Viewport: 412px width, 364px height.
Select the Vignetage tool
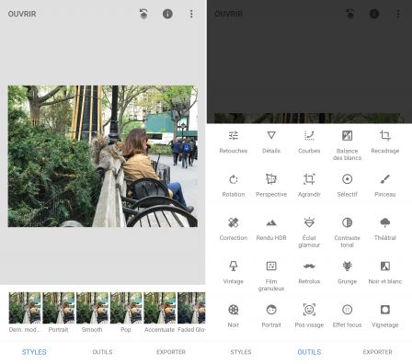coord(385,316)
